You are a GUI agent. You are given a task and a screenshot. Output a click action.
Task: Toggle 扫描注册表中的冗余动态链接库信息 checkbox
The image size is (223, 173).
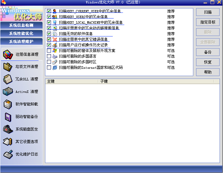49,28
